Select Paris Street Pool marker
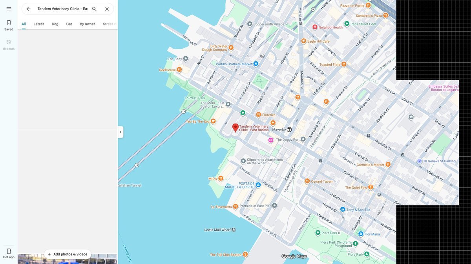471x264 pixels. pos(346,24)
